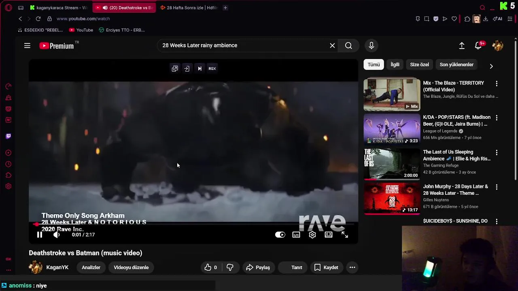Select Tümü filter chip
Image resolution: width=518 pixels, height=291 pixels.
point(374,65)
